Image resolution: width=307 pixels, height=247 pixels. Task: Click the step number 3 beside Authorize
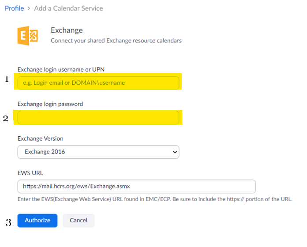click(x=8, y=223)
